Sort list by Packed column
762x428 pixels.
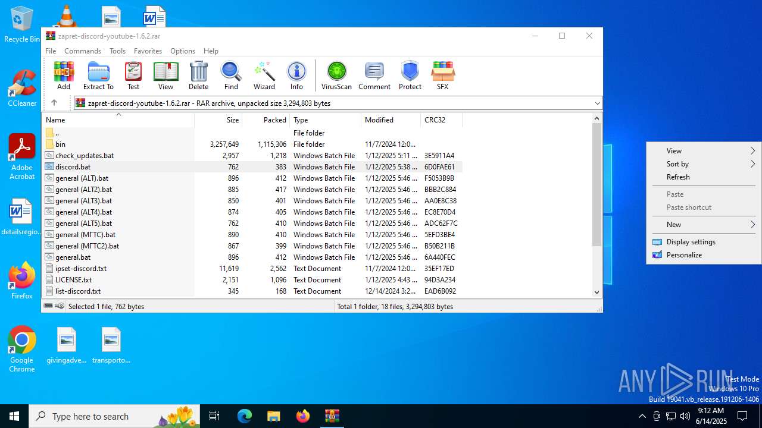click(x=266, y=120)
